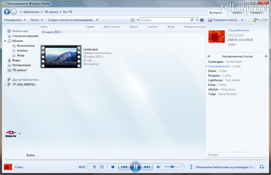Switch to the Синхронизация tab
This screenshot has height=175, width=271.
(257, 13)
